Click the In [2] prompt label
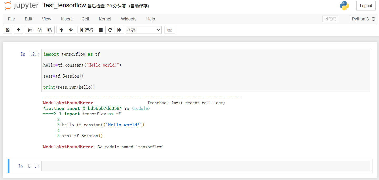The height and width of the screenshot is (180, 379). [30, 54]
